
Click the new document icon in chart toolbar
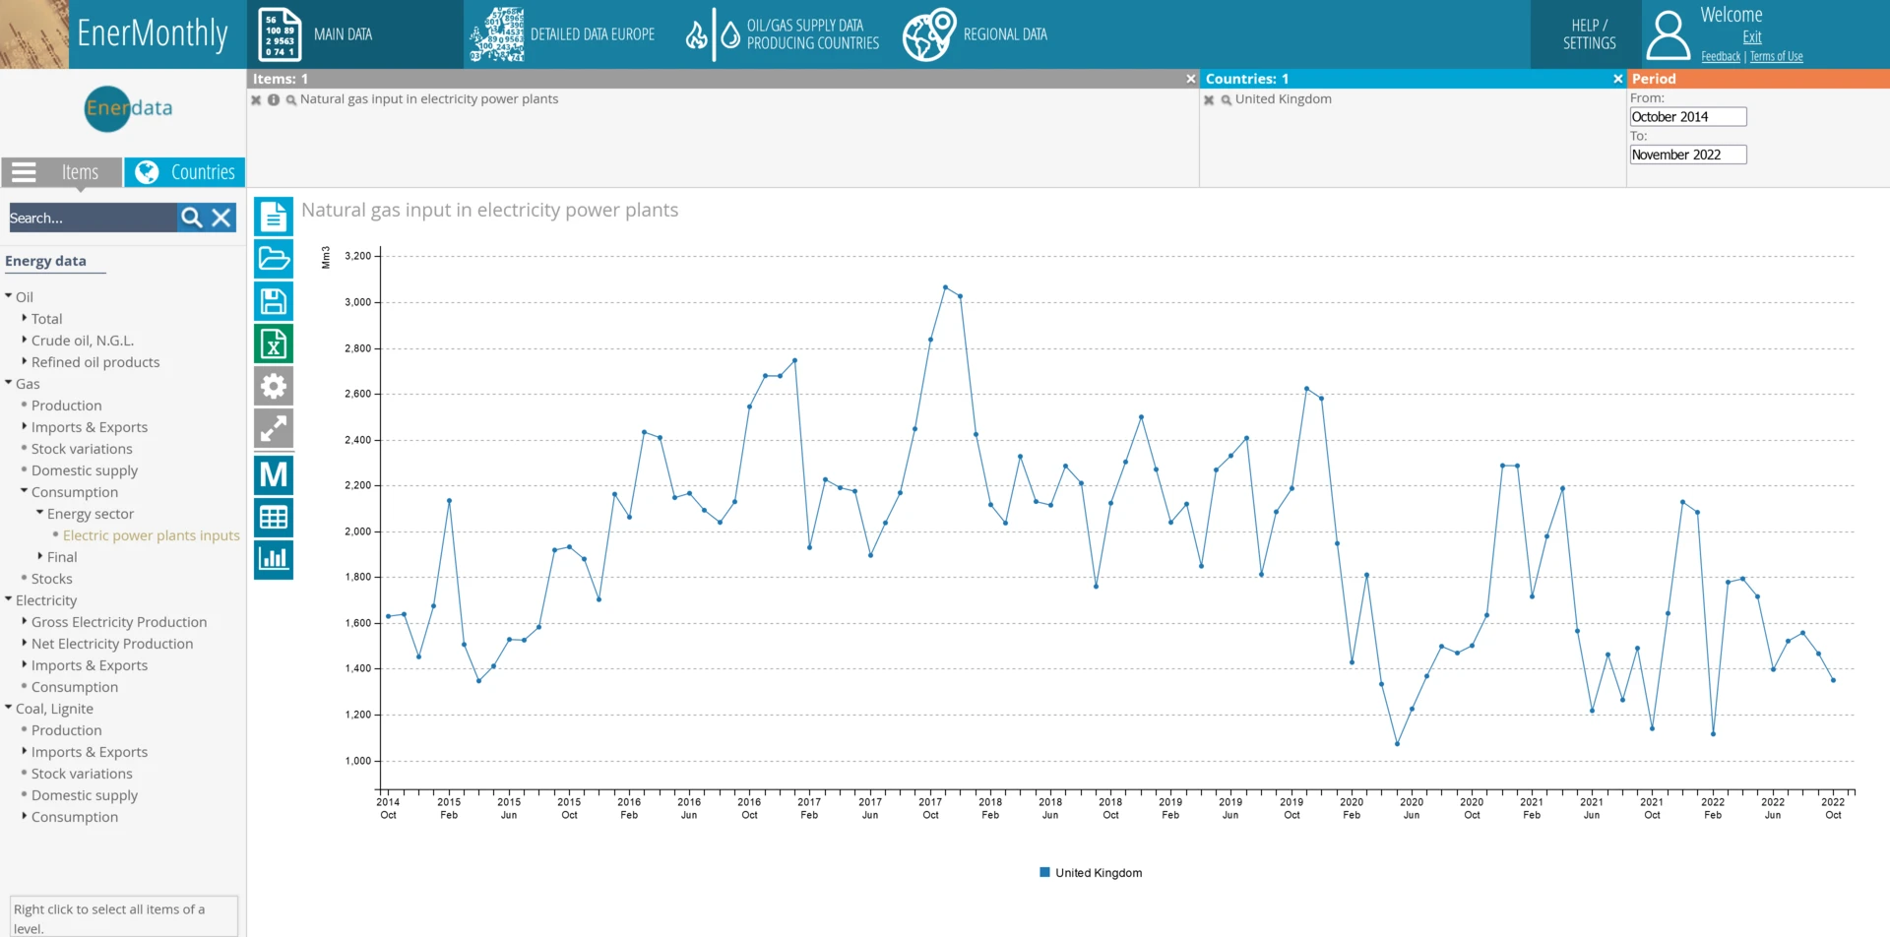(x=274, y=217)
